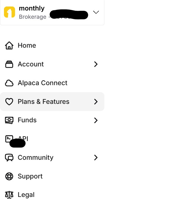Select the Funds label in sidebar

(27, 120)
